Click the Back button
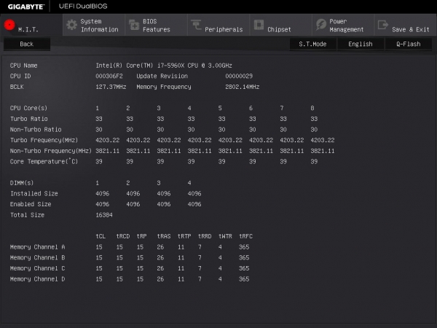The width and height of the screenshot is (437, 328). 27,44
